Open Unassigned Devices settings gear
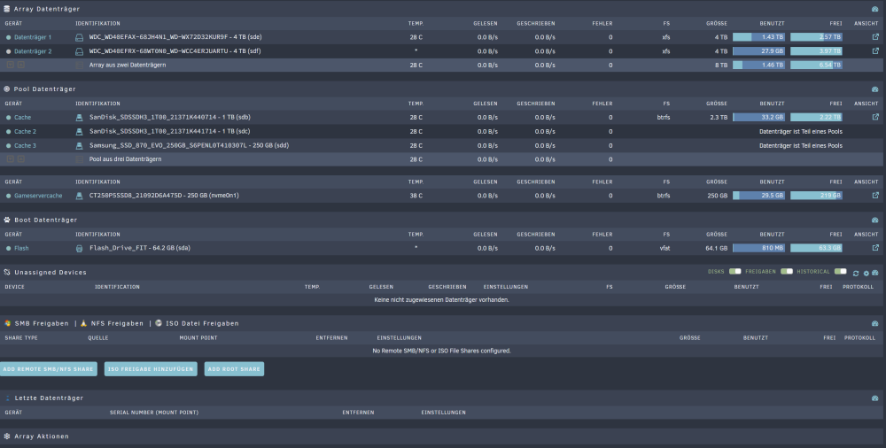The height and width of the screenshot is (448, 886). (x=867, y=274)
